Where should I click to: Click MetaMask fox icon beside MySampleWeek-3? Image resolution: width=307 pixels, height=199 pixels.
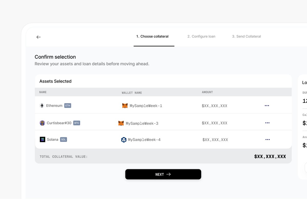point(121,123)
